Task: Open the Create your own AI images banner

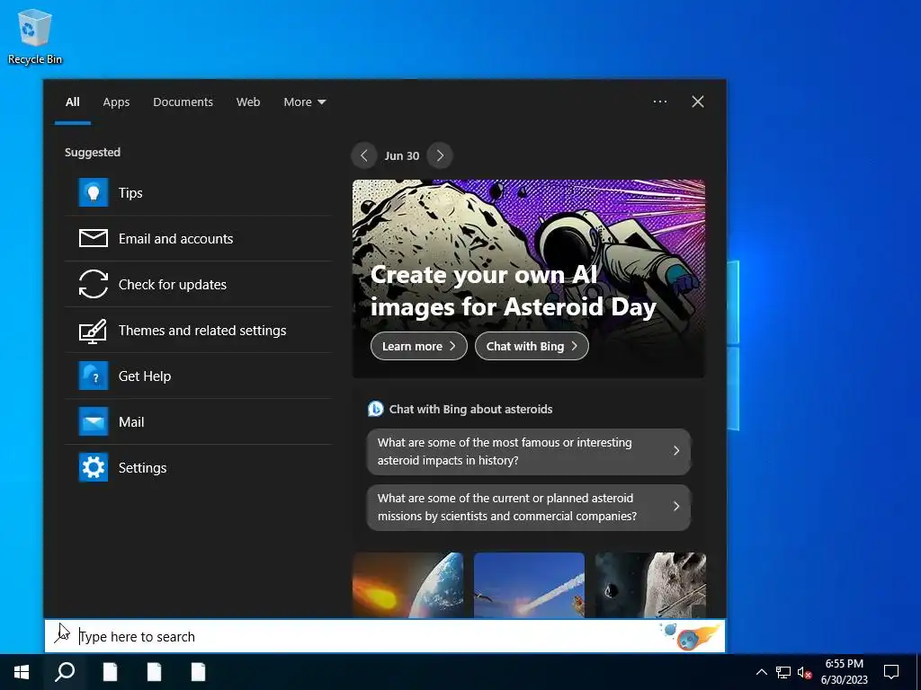Action: click(529, 279)
